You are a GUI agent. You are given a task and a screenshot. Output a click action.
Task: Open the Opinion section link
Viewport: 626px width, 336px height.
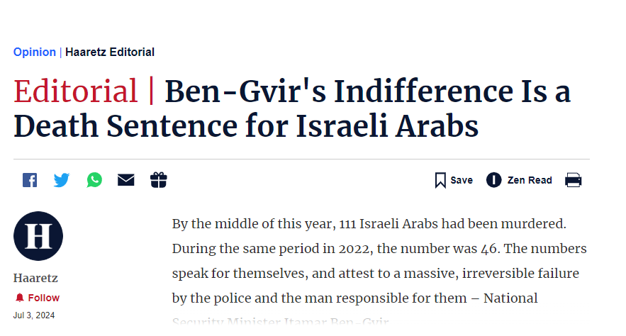[x=34, y=52]
